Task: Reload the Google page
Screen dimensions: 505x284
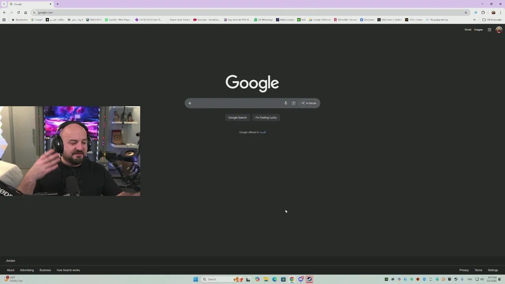Action: (19, 13)
